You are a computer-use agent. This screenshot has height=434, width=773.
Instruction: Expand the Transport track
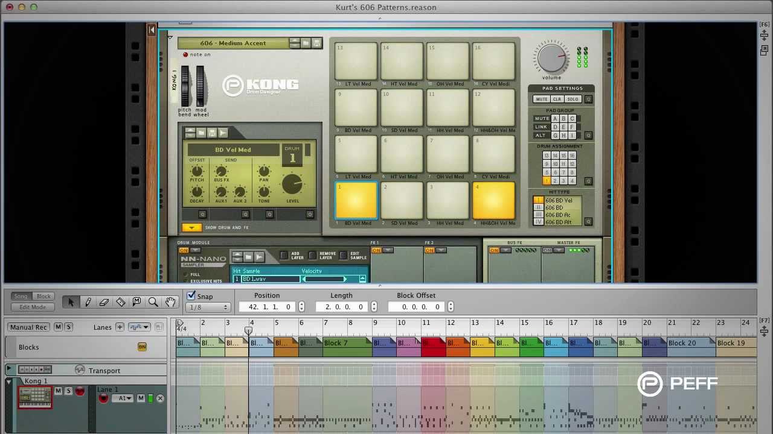coord(9,369)
